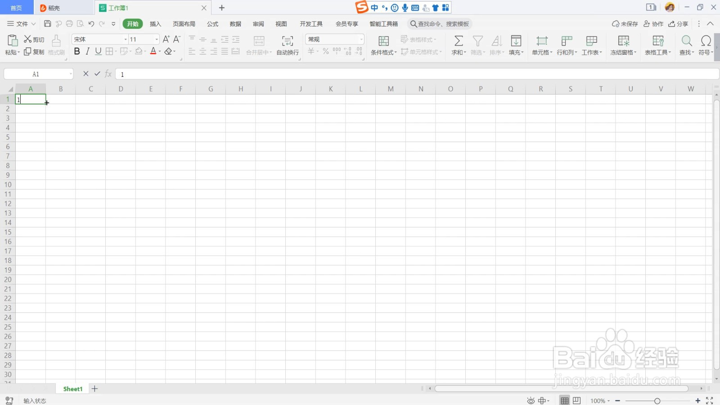
Task: Click the Undo arrow icon
Action: [91, 24]
